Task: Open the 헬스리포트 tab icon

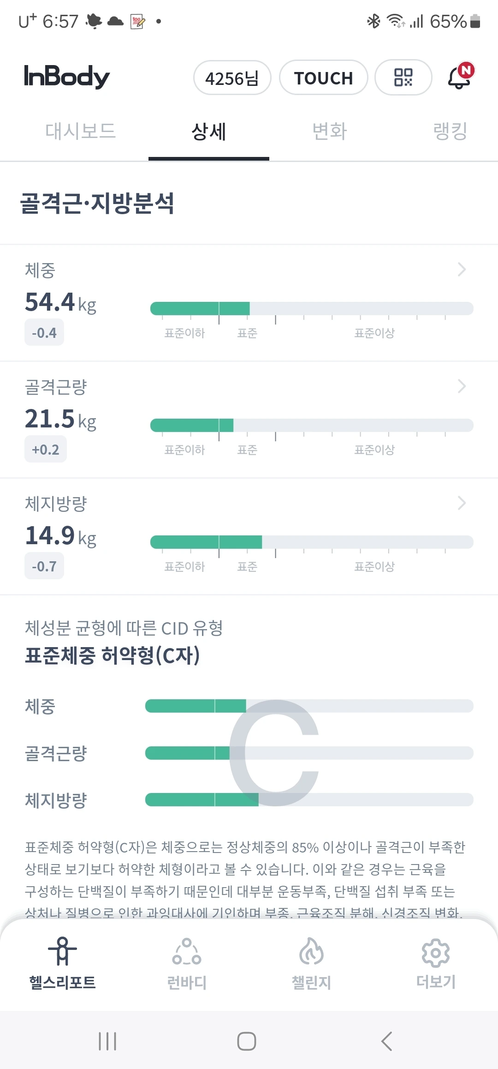Action: click(62, 952)
